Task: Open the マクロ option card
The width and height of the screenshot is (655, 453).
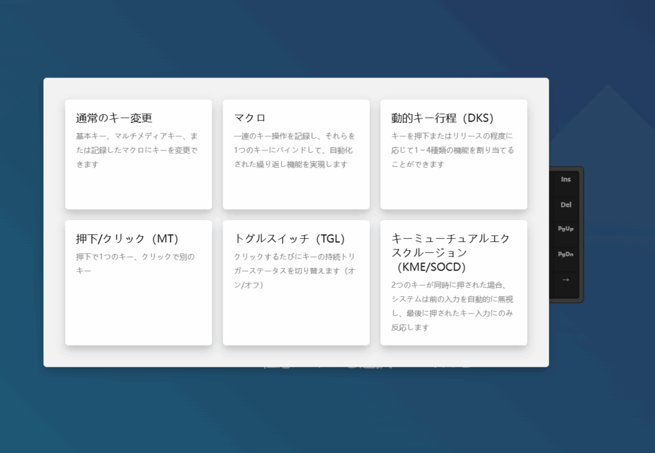Action: [296, 154]
